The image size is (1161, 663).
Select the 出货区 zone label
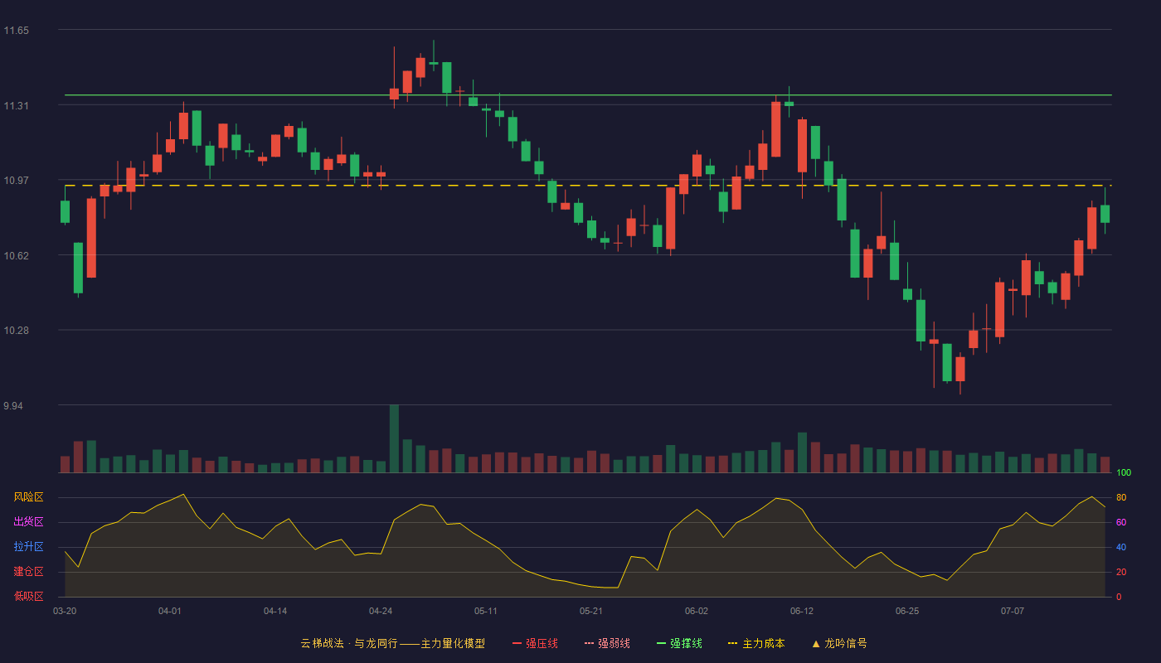point(28,522)
